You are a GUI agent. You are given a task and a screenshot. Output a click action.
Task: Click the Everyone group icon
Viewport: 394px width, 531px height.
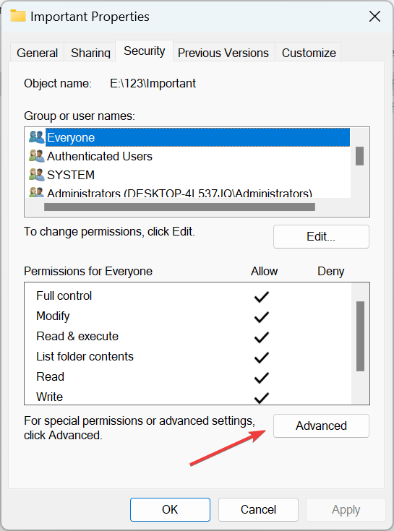pos(37,137)
